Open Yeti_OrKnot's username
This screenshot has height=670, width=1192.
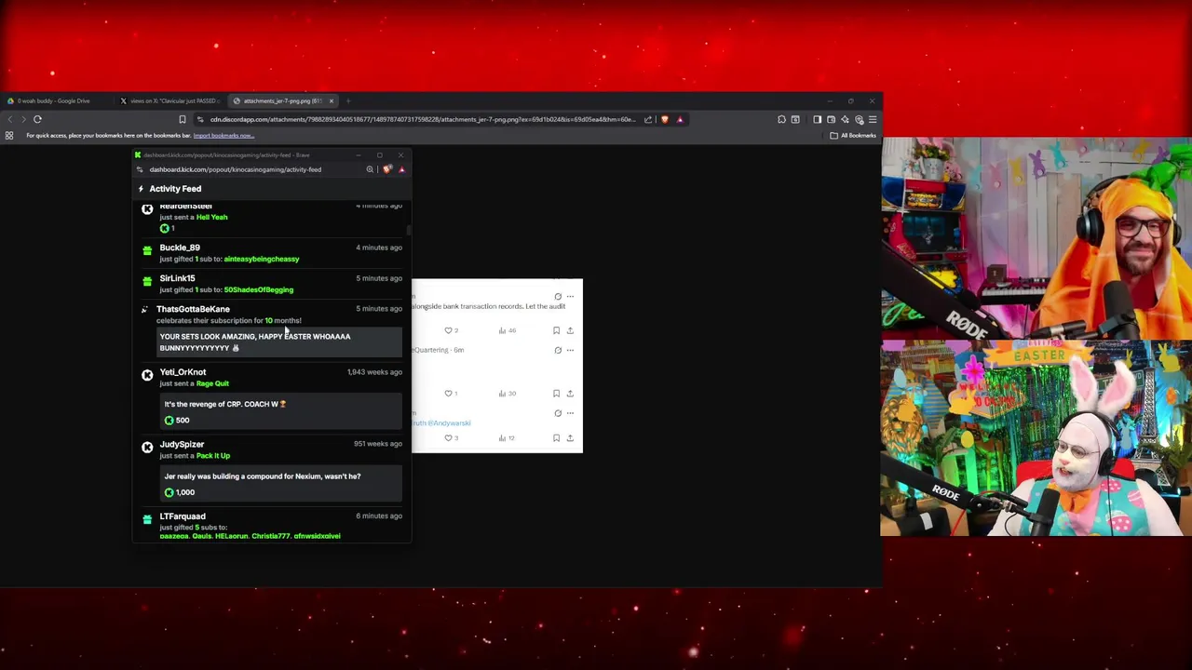click(x=183, y=372)
